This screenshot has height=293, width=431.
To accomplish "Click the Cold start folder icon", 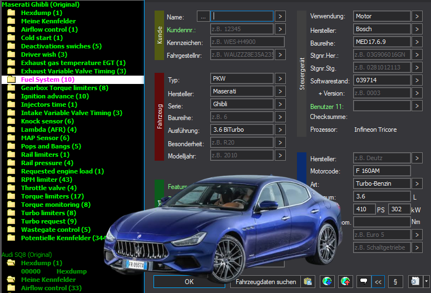I will (11, 38).
